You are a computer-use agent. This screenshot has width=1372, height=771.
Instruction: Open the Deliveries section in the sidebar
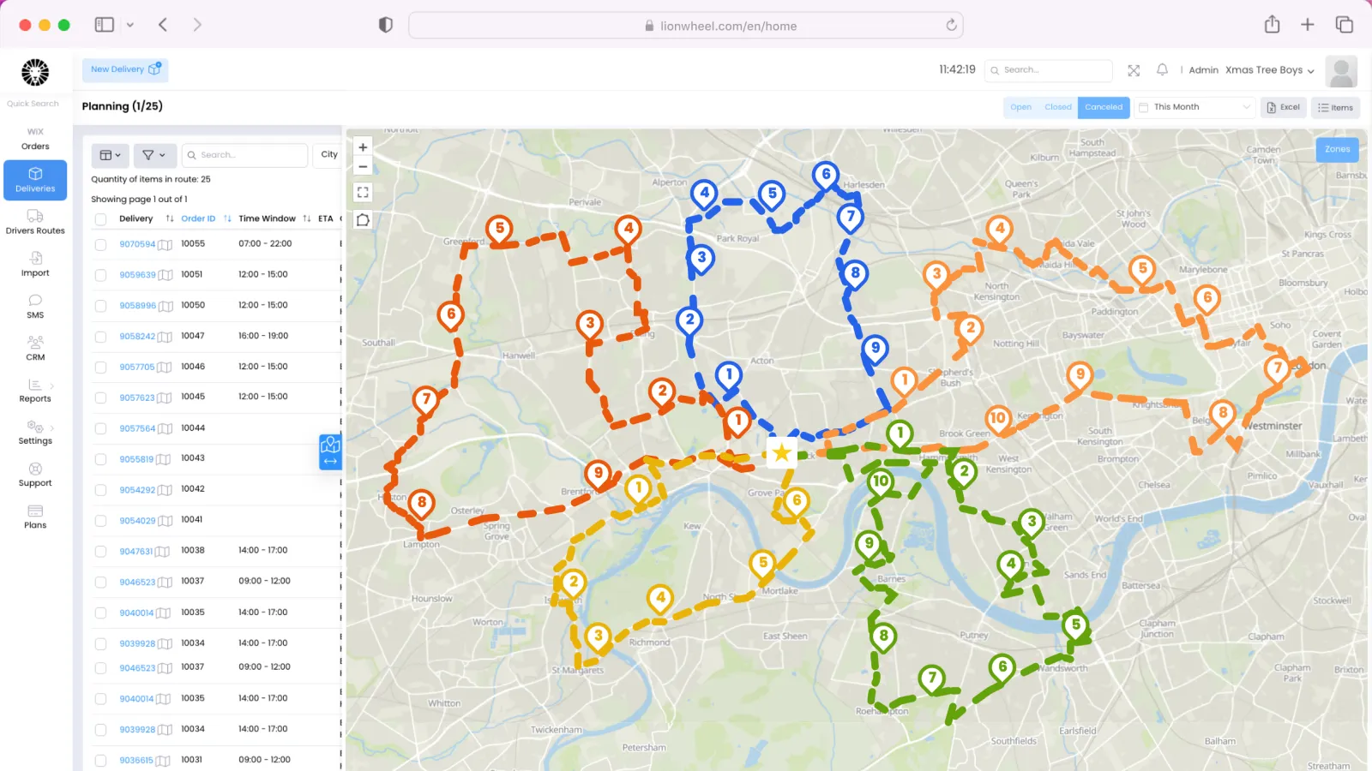(34, 180)
